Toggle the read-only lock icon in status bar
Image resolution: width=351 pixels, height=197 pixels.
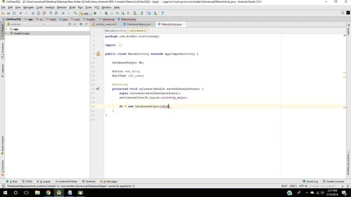point(342,186)
